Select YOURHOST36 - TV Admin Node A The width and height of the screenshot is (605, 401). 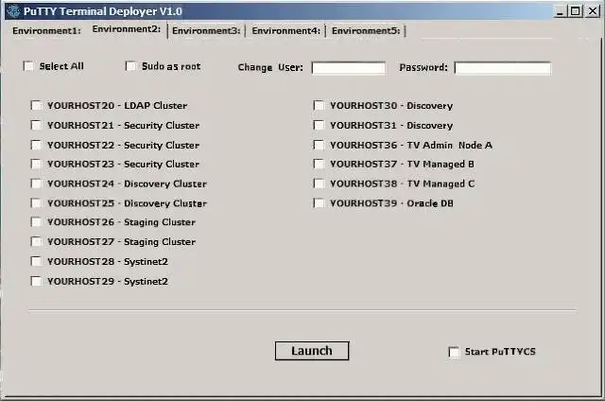point(320,145)
